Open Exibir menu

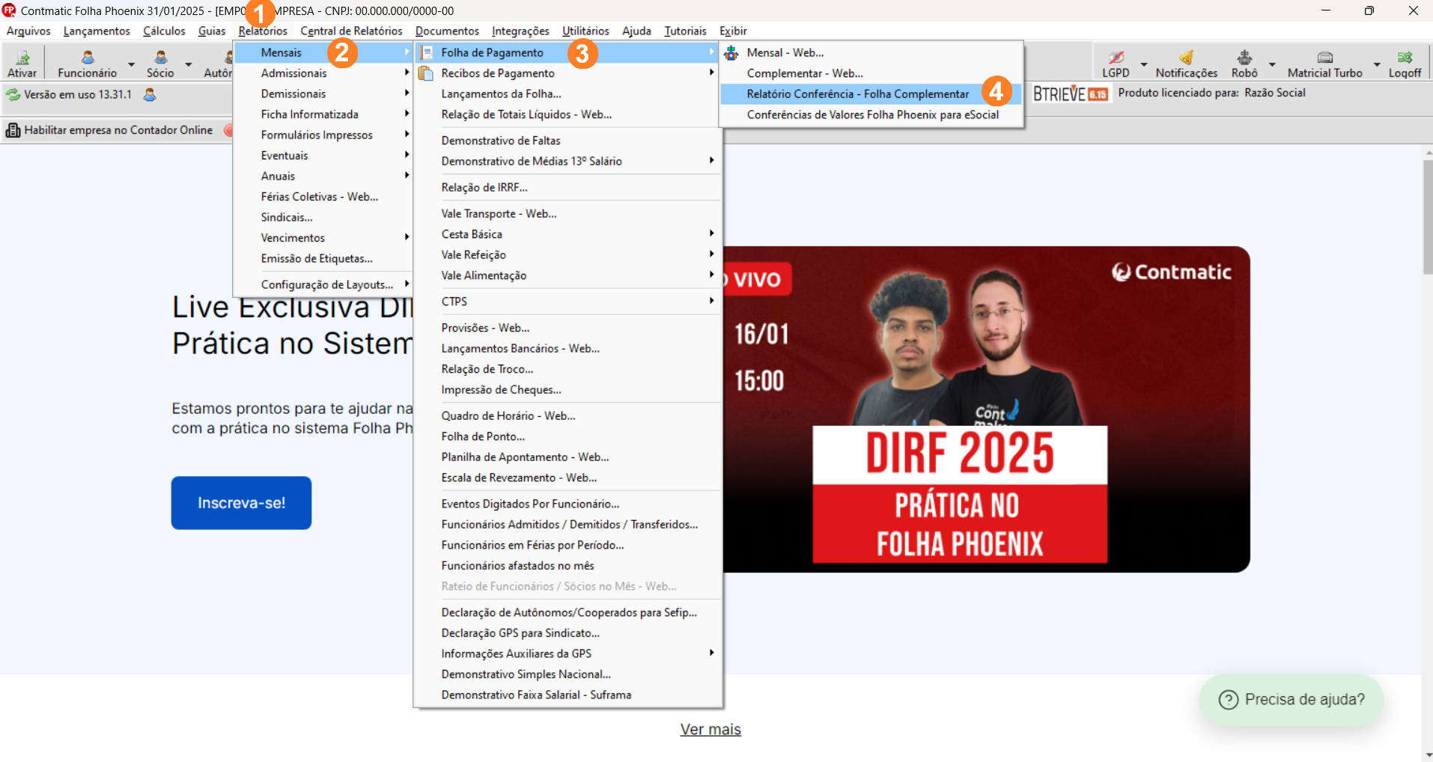tap(733, 31)
